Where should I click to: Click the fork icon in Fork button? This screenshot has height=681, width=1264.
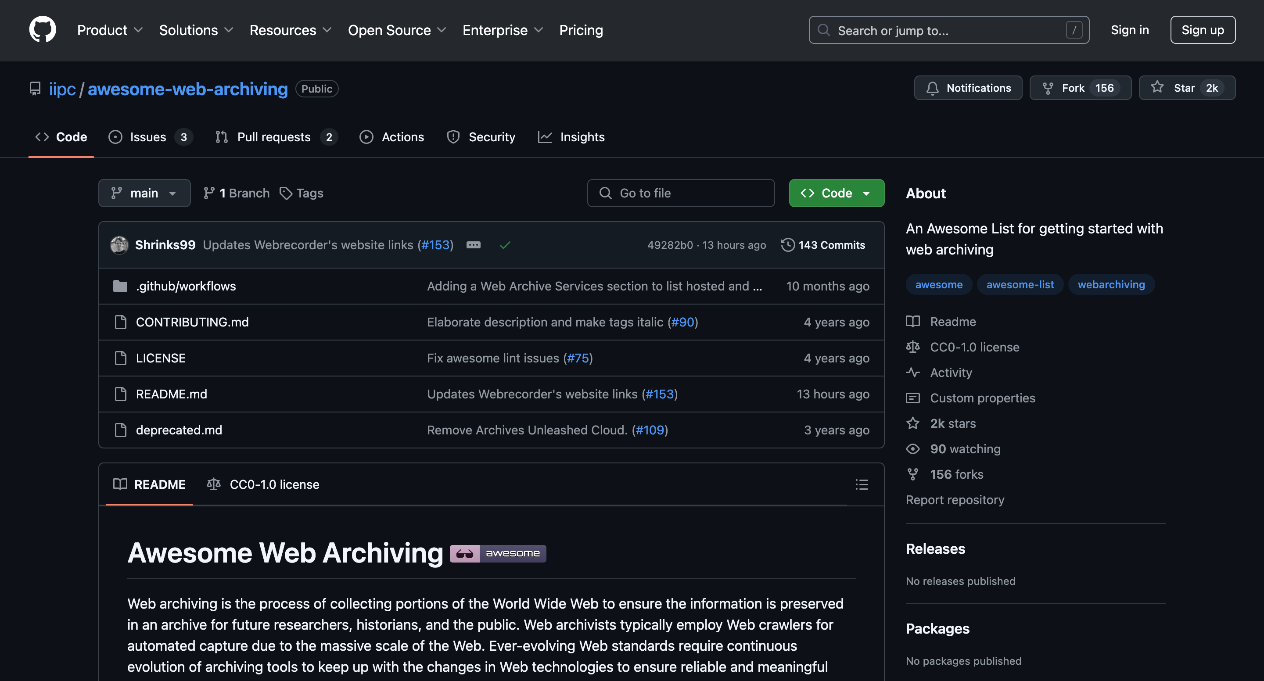pos(1048,88)
